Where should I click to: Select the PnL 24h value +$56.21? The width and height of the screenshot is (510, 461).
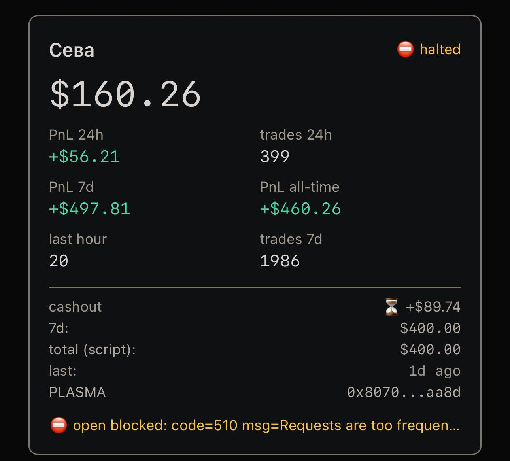(x=84, y=157)
